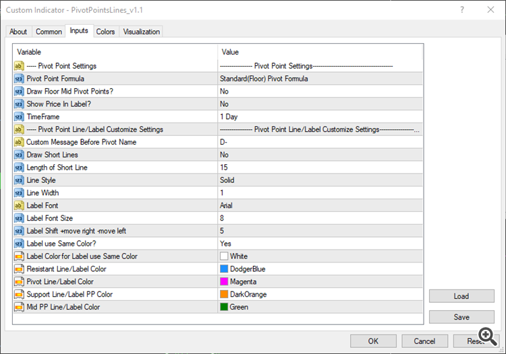506x354 pixels.
Task: Edit the D- custom message value
Action: click(320, 142)
